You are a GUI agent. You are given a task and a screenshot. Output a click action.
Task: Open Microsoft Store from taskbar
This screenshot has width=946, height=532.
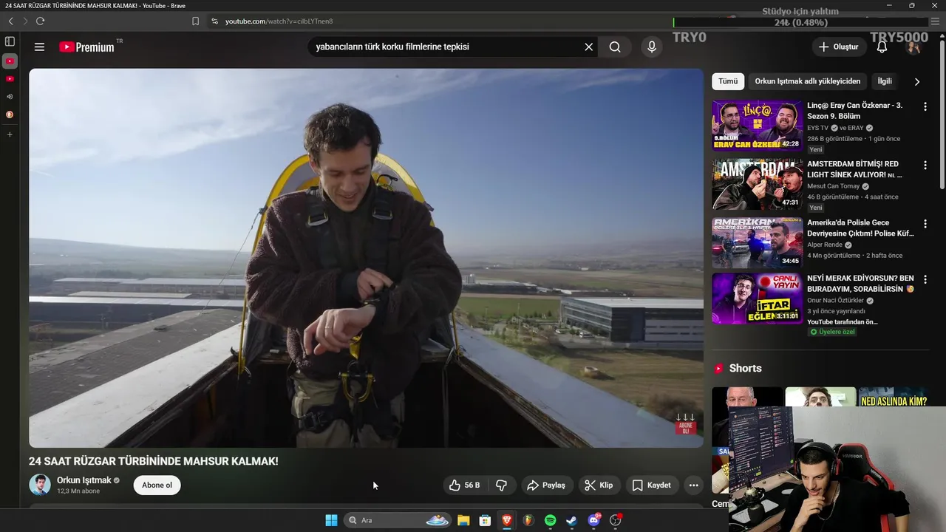point(485,520)
